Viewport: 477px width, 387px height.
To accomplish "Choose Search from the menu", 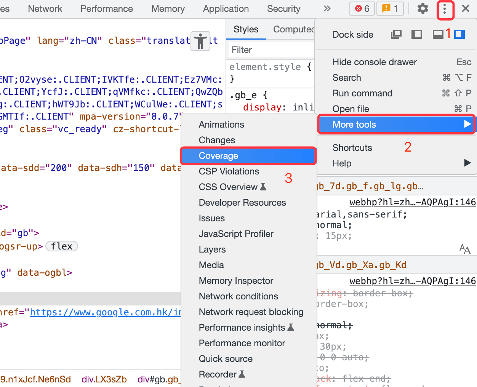I will pos(396,78).
